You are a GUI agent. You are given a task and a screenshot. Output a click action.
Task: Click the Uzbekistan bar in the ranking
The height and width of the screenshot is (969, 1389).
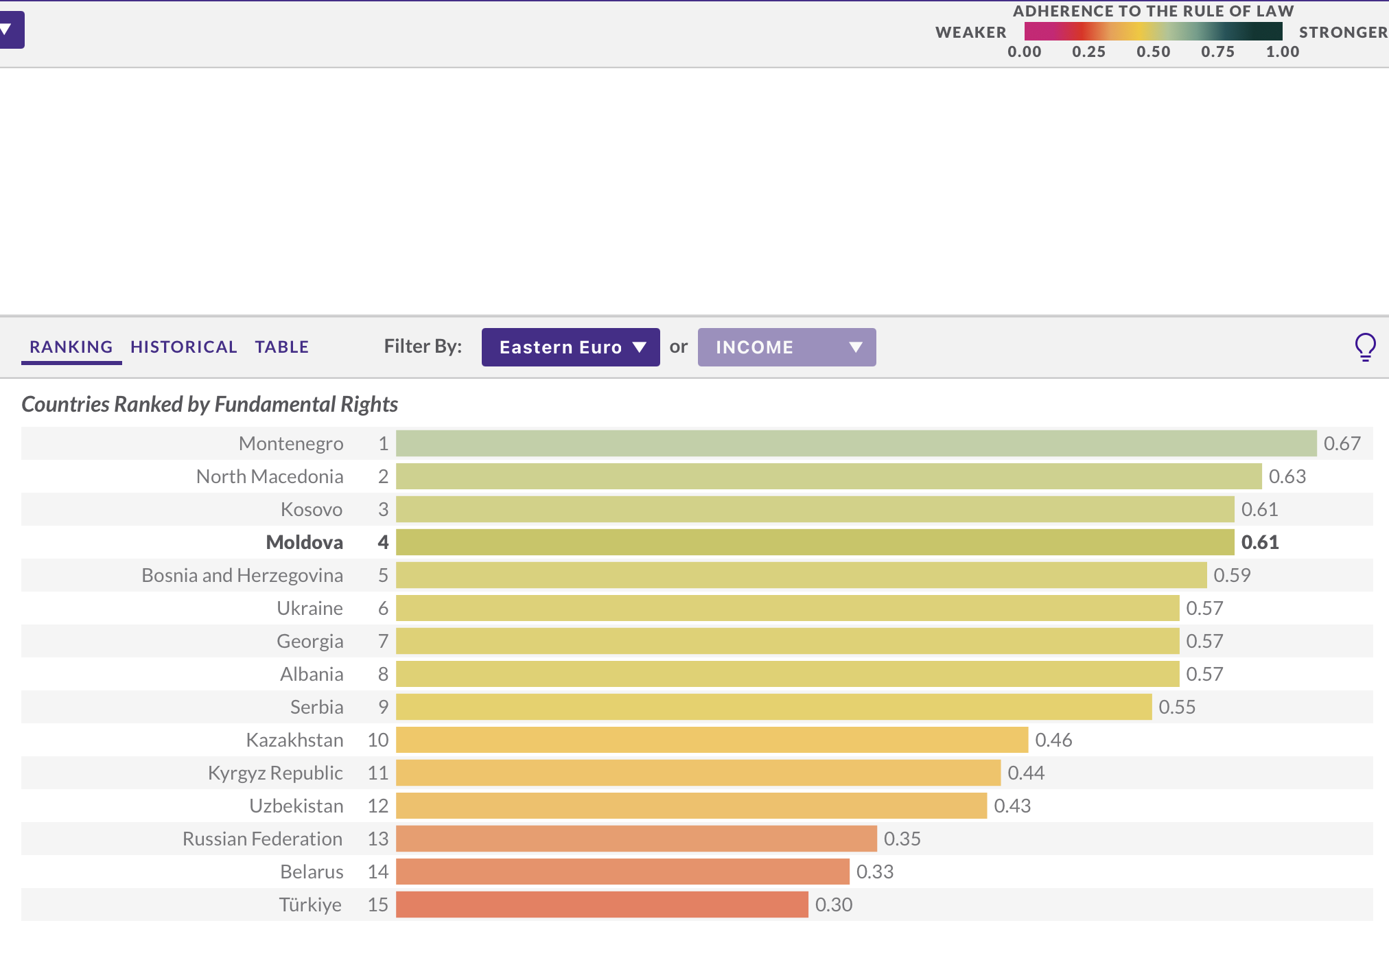click(691, 806)
